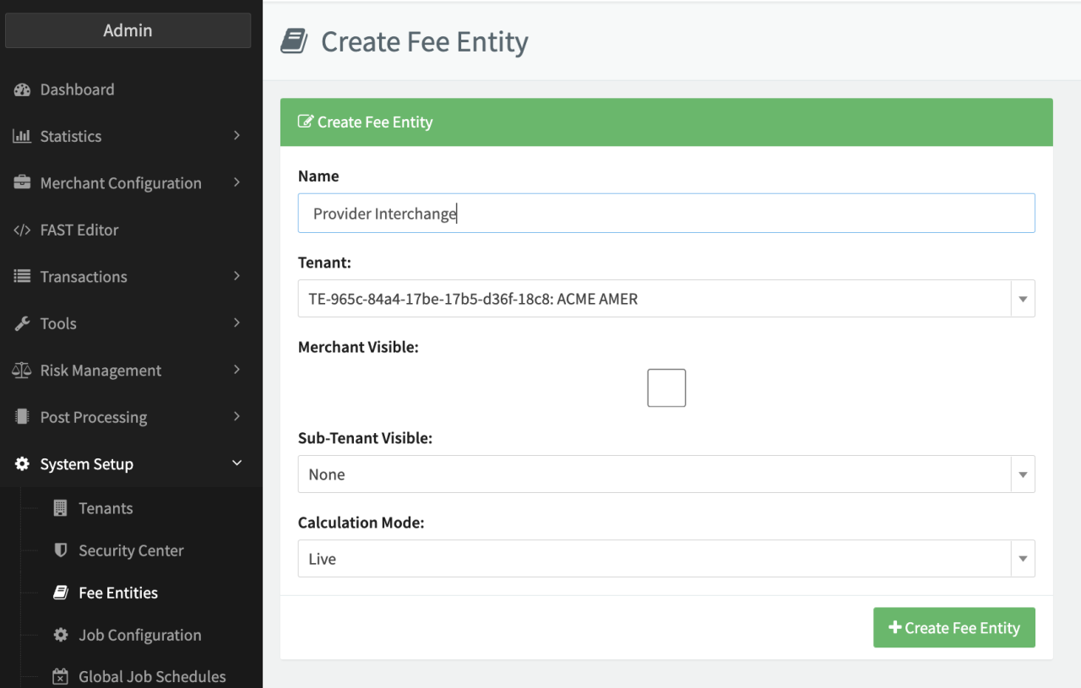Click the Admin button in the sidebar
1081x688 pixels.
pos(128,30)
